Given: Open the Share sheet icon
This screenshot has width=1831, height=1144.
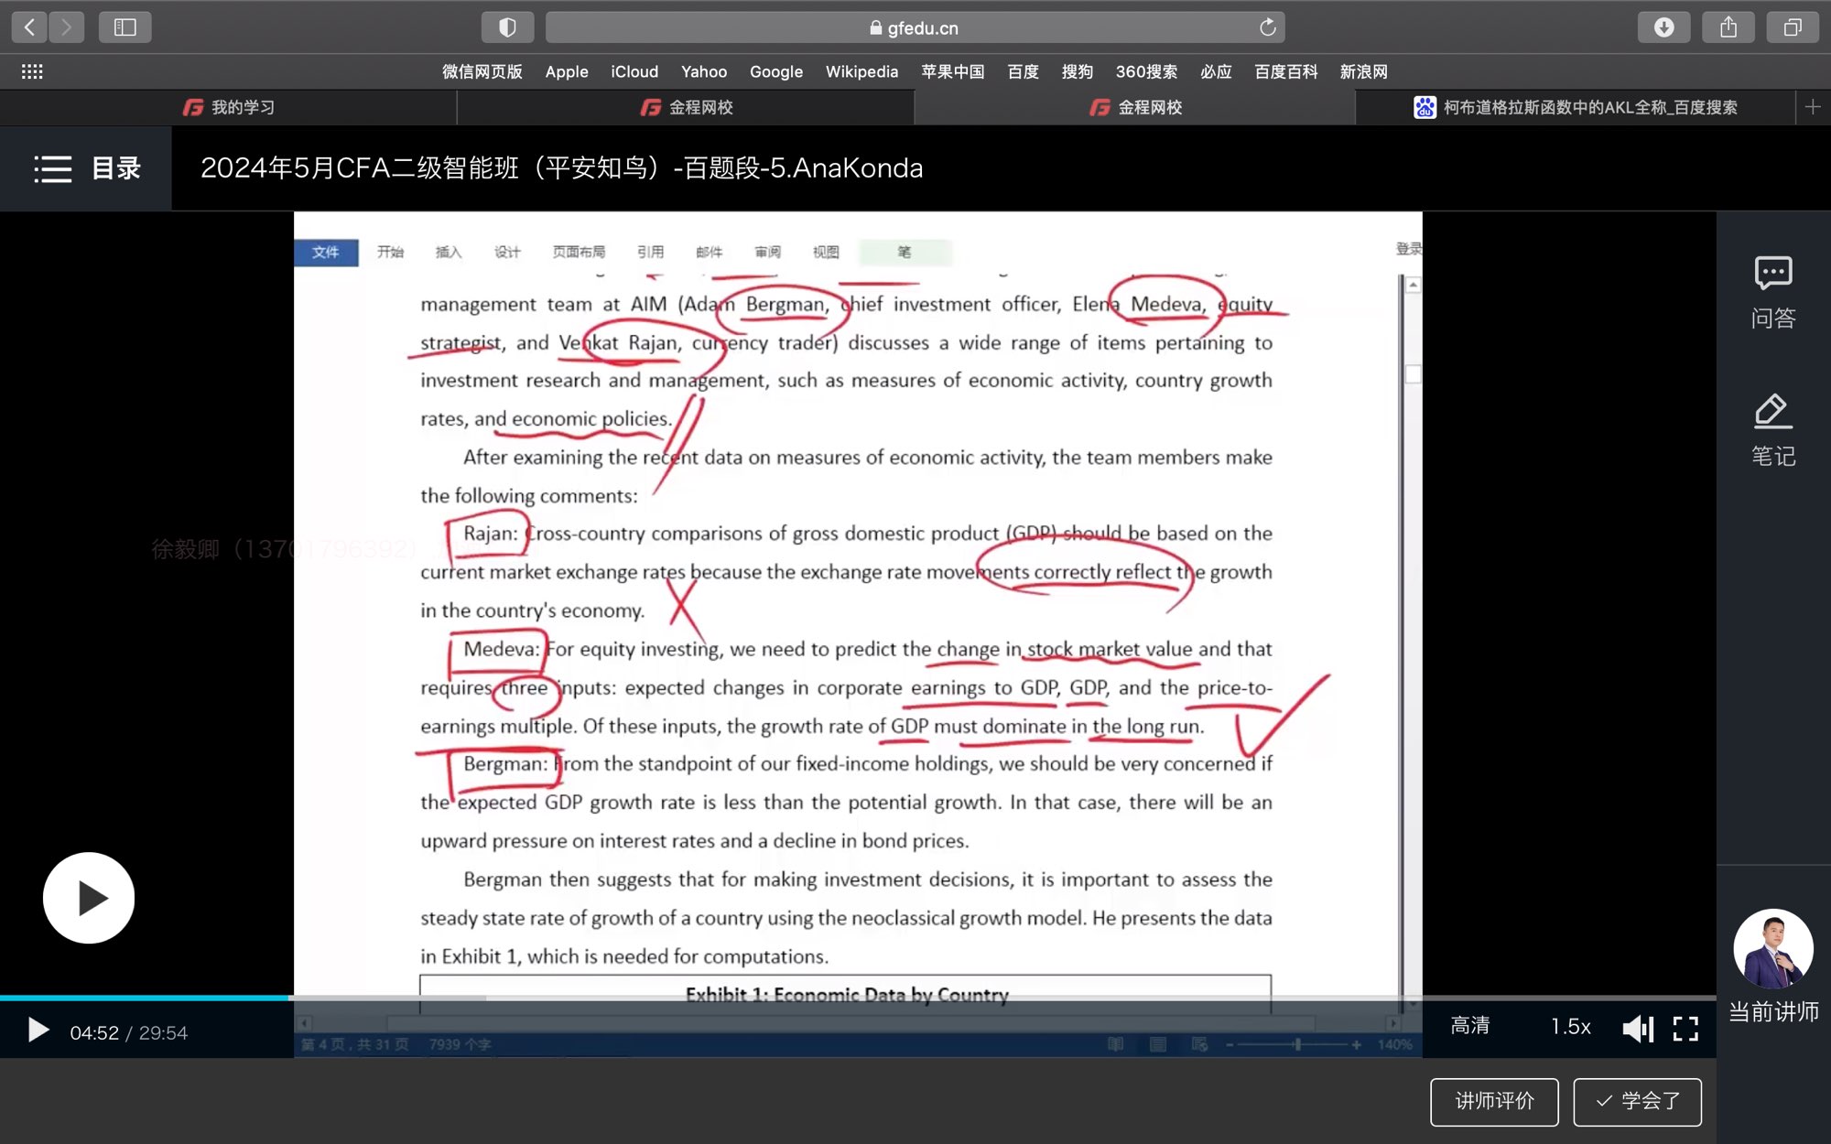Looking at the screenshot, I should (1728, 27).
